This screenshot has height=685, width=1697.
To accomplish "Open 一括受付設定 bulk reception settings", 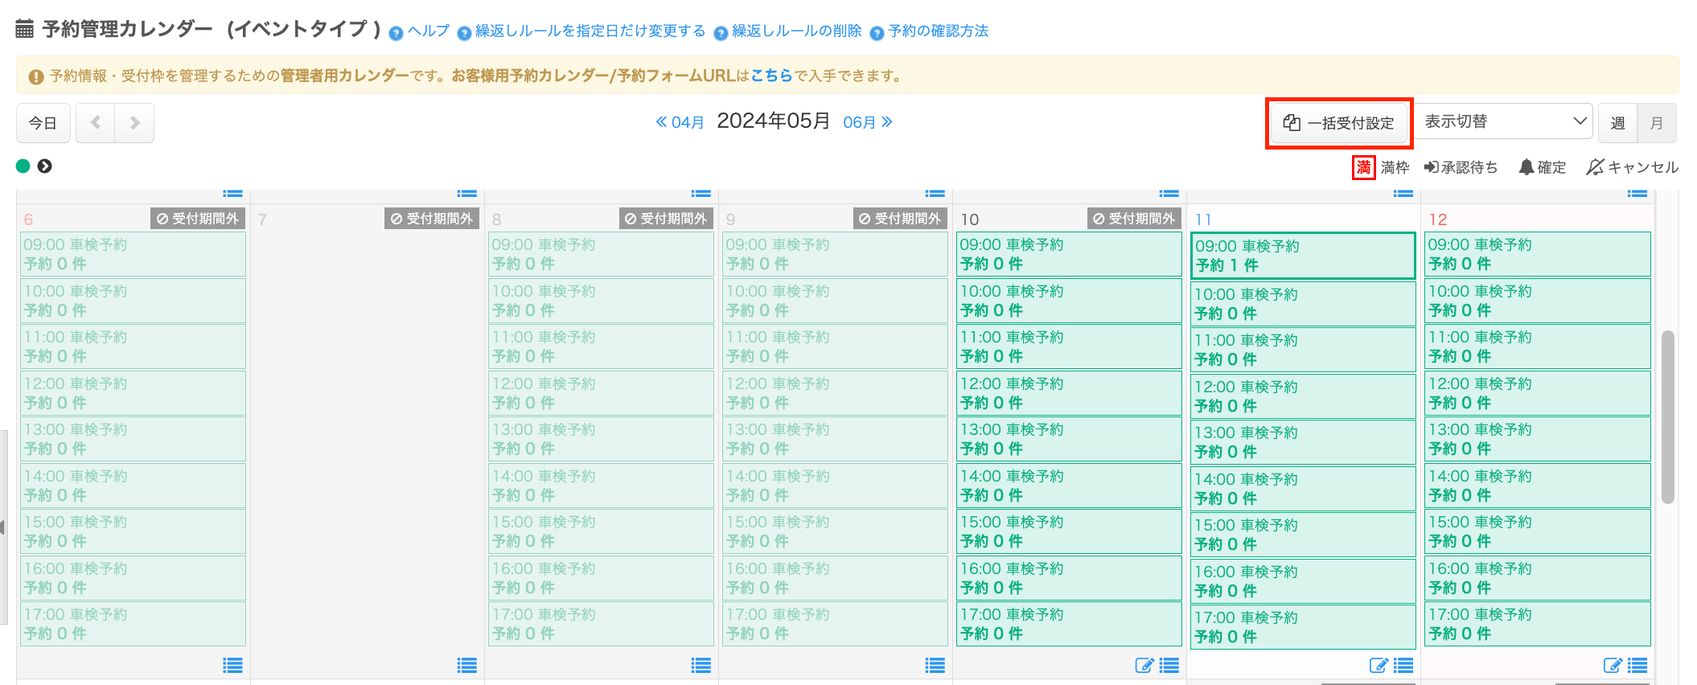I will pyautogui.click(x=1338, y=123).
